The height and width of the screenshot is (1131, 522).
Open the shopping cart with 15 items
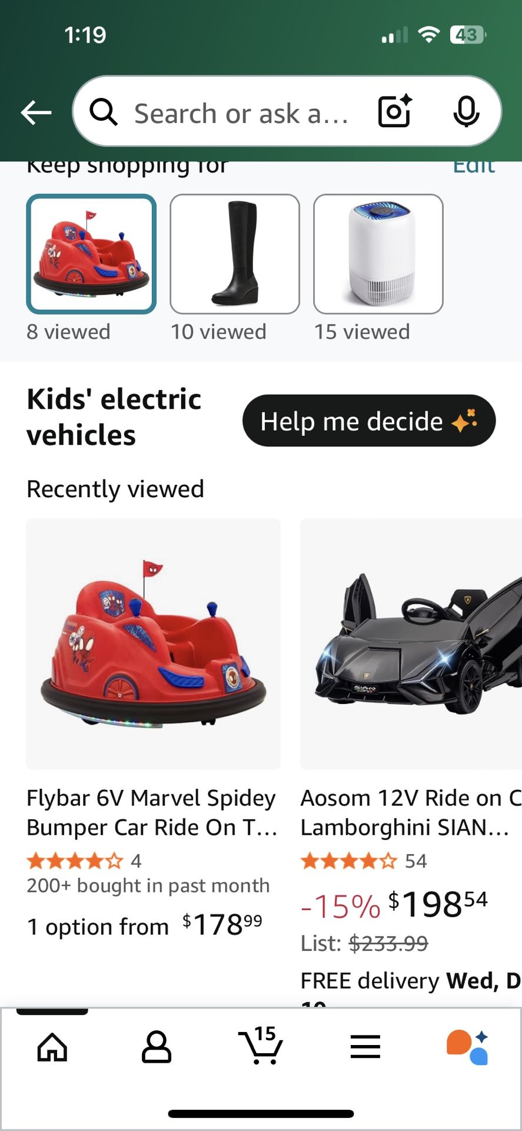click(261, 1046)
